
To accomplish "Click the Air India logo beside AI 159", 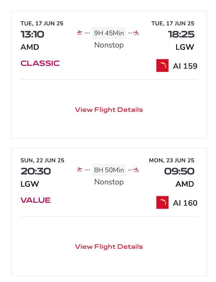I will coord(162,66).
